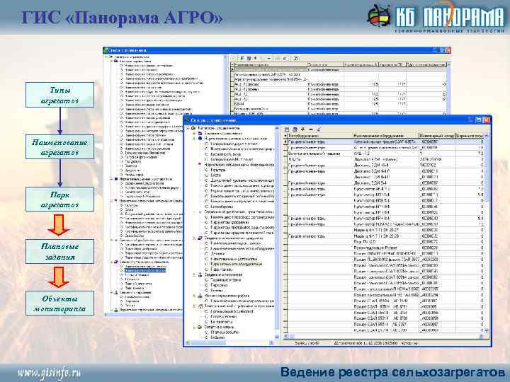Select 'Сорта' in the tree
This screenshot has width=510, height=382.
(216, 175)
